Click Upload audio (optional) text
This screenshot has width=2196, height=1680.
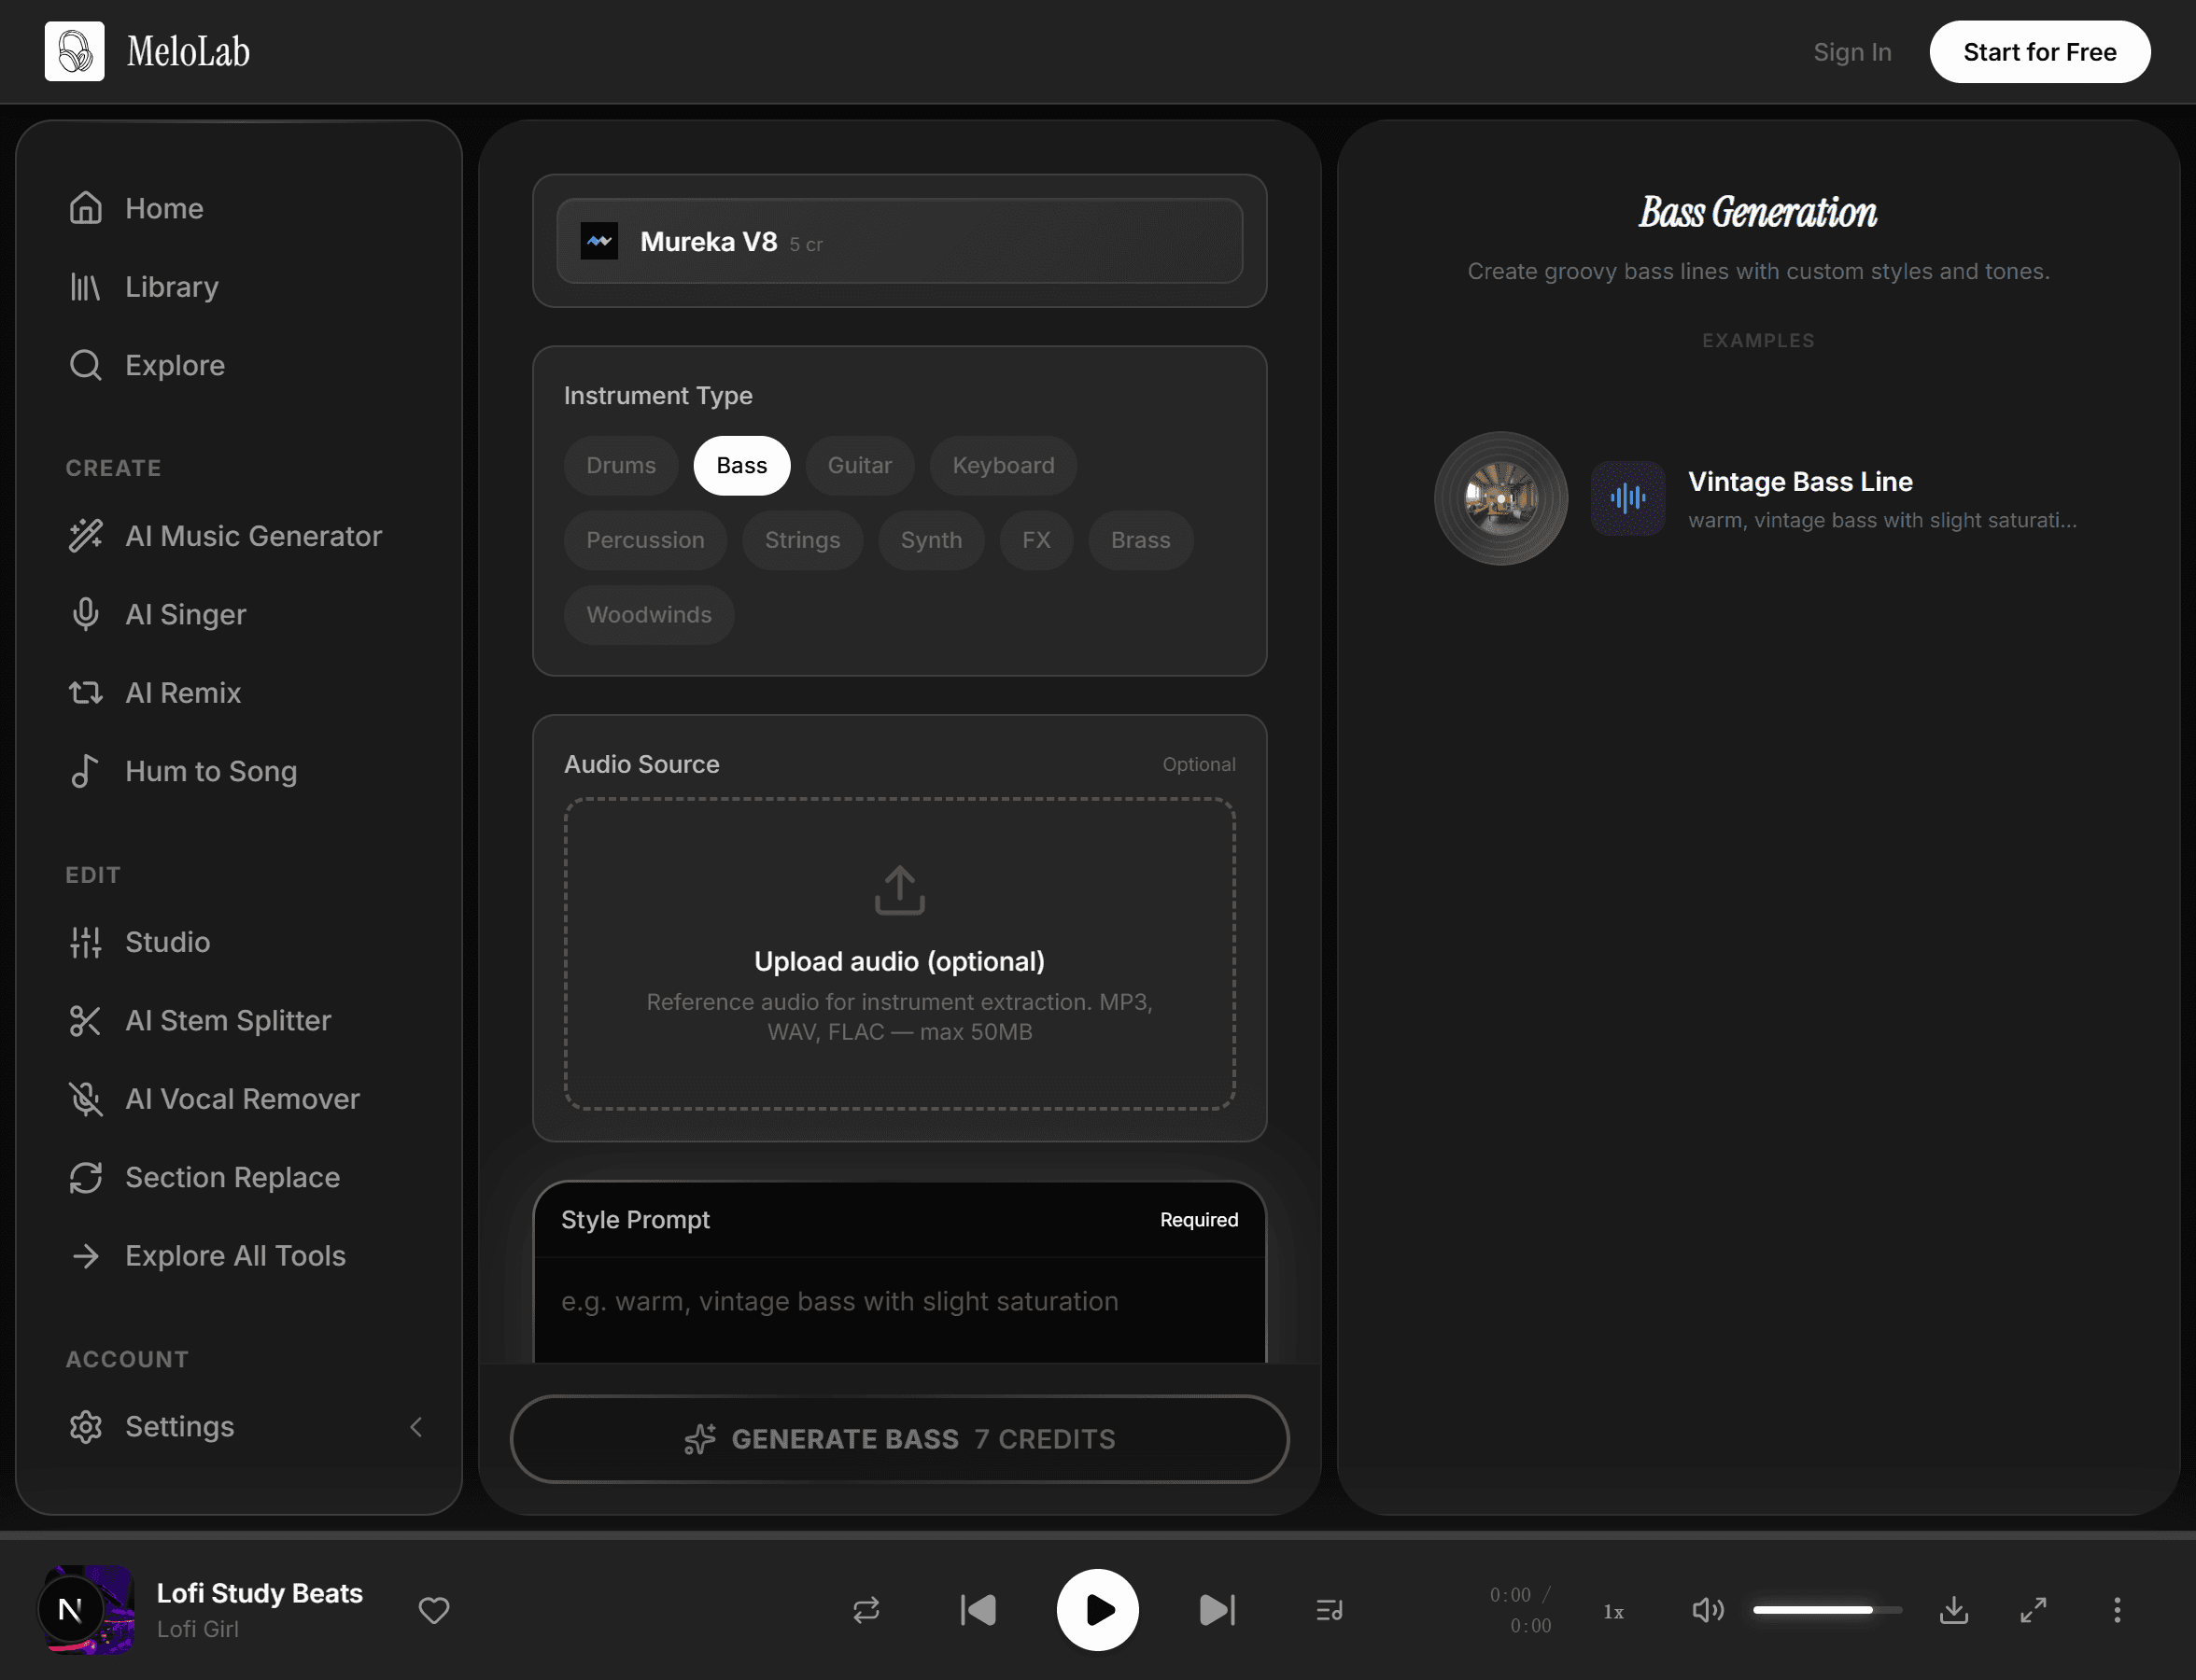[x=899, y=961]
